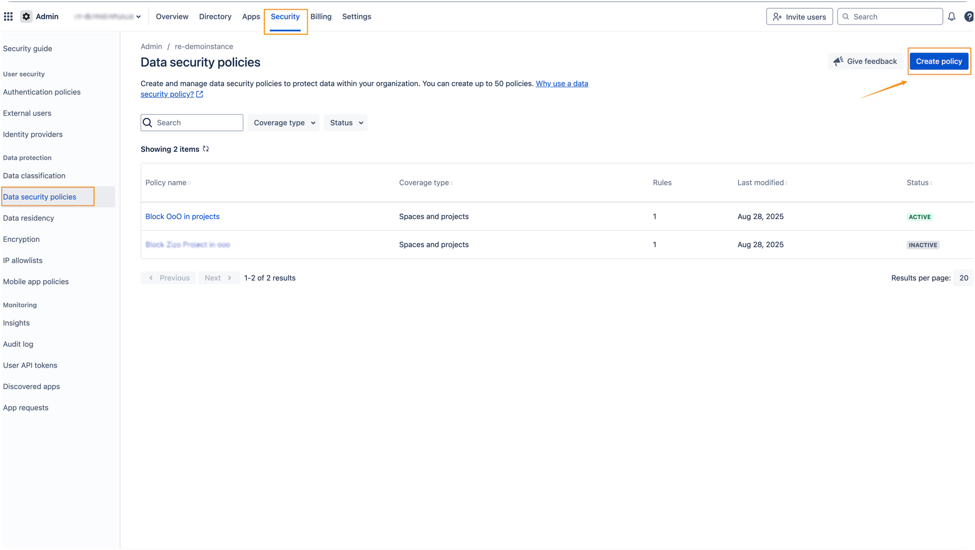This screenshot has width=975, height=550.
Task: Open the Why use a data security policy link
Action: click(562, 84)
